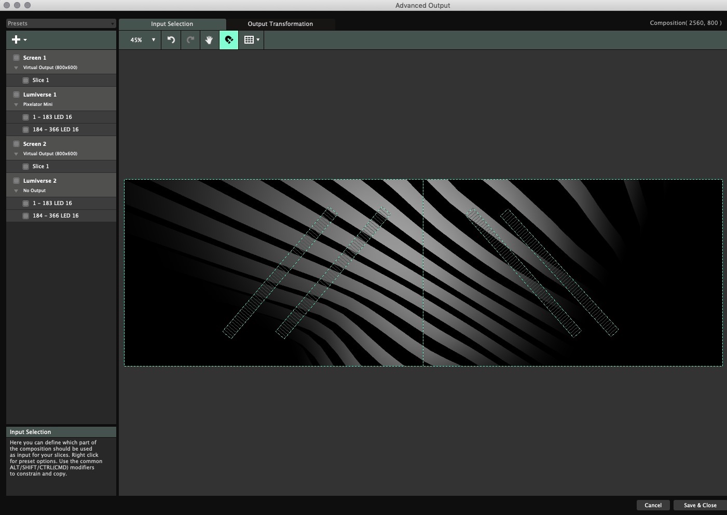Click the macOS red close window button
This screenshot has height=515, width=727.
[x=7, y=5]
